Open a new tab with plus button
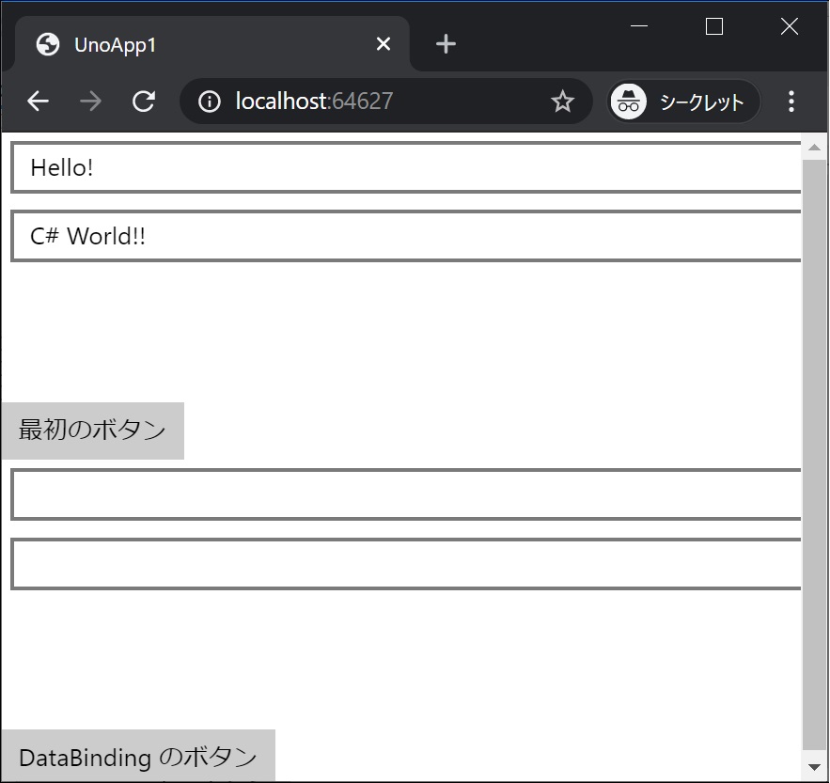 tap(446, 44)
